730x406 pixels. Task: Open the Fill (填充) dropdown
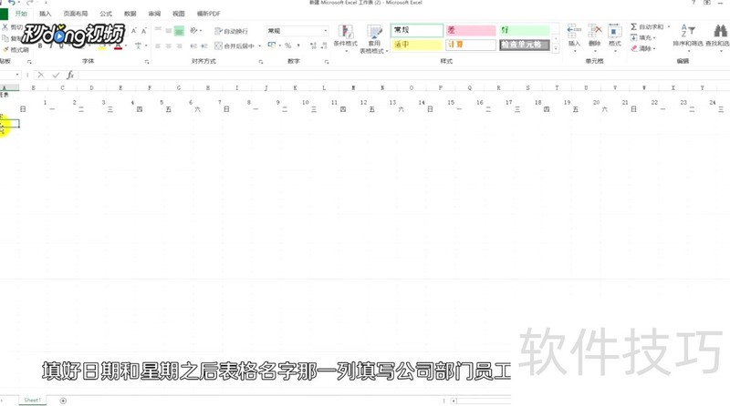(x=643, y=37)
